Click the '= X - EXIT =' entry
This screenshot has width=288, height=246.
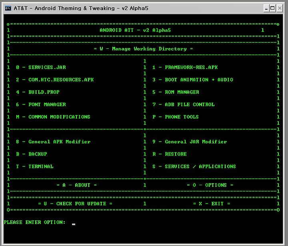(x=212, y=204)
